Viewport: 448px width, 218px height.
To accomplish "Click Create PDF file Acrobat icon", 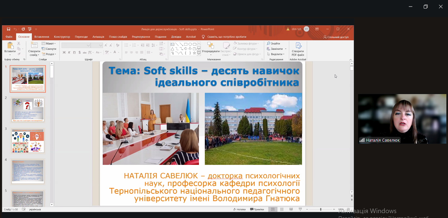I will click(x=298, y=49).
